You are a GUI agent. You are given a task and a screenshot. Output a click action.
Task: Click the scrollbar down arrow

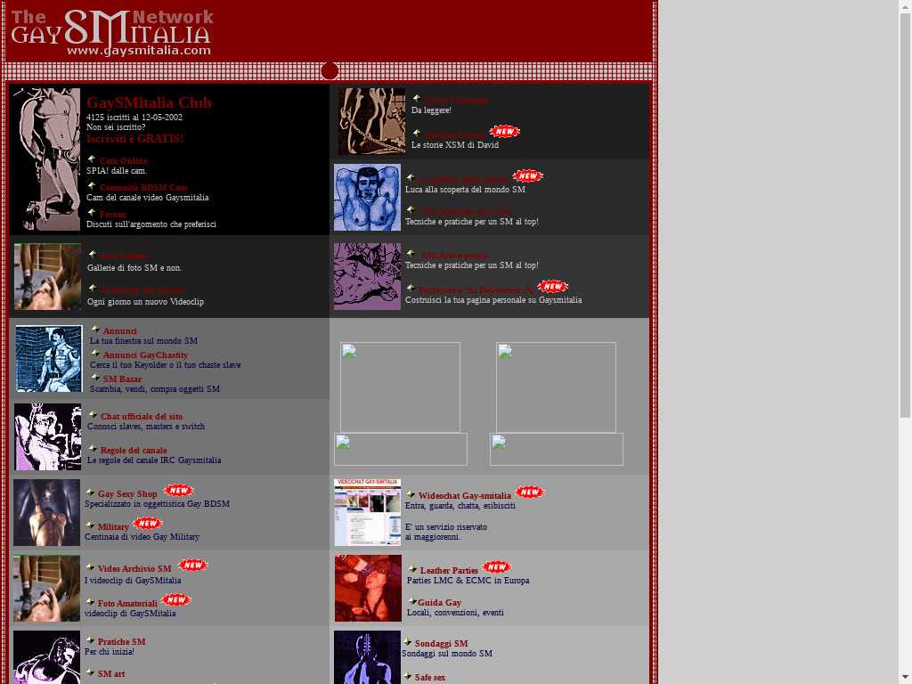pos(905,677)
